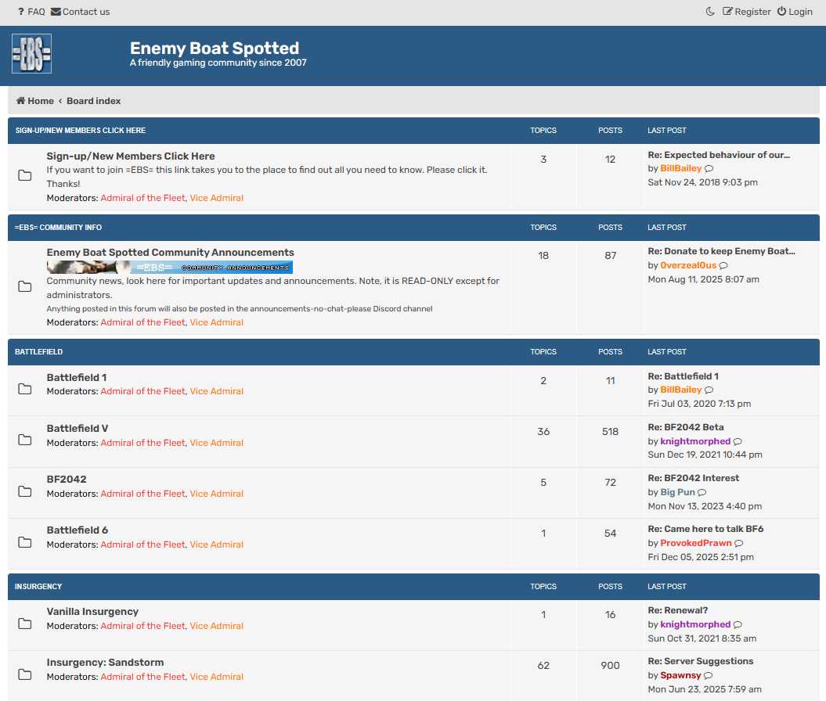
Task: View Big Pun user profile
Action: point(677,492)
